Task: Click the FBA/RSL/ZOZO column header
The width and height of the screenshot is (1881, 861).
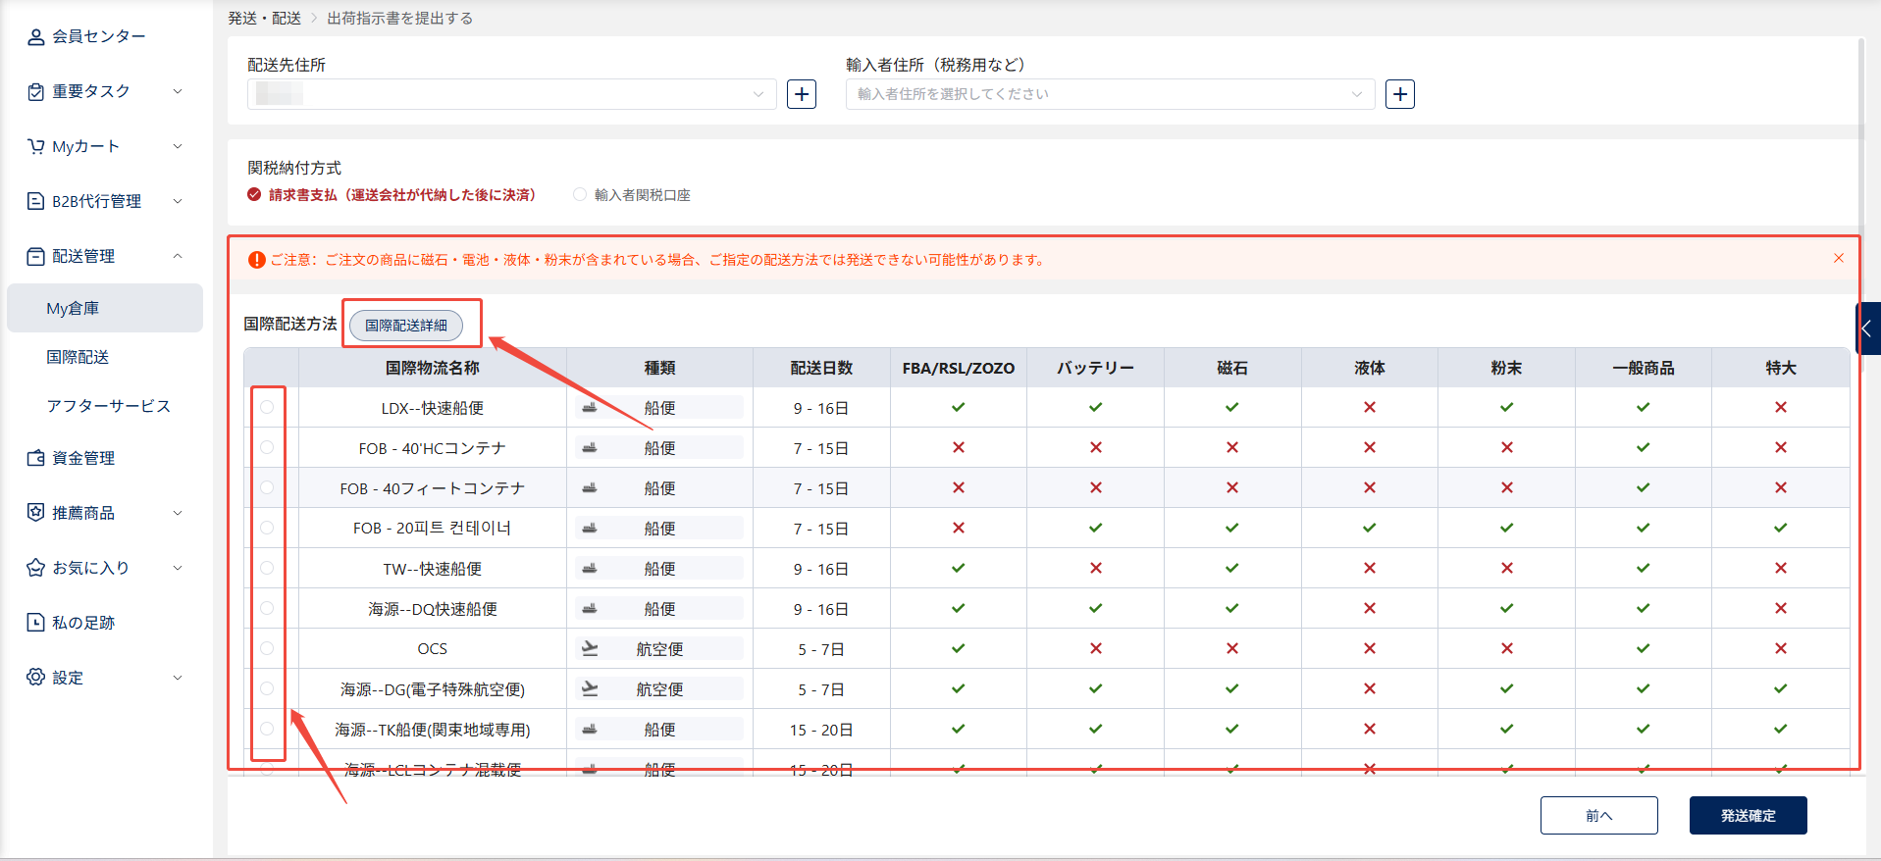Action: pos(959,368)
